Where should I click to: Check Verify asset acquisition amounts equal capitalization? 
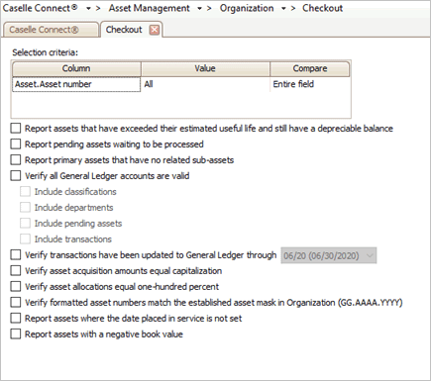[16, 271]
